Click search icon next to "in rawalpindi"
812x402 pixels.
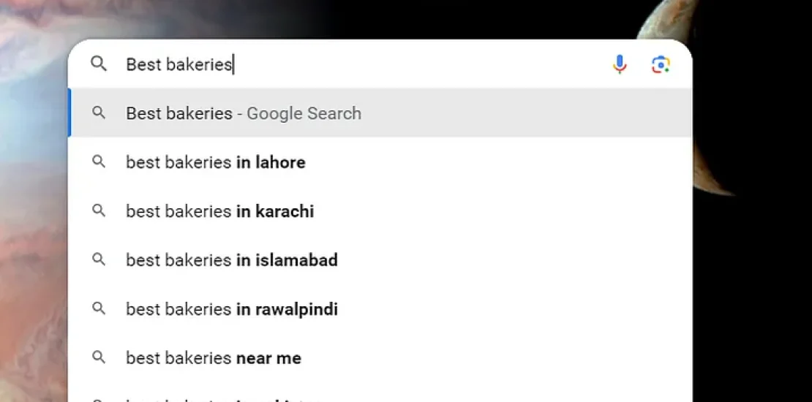(99, 308)
